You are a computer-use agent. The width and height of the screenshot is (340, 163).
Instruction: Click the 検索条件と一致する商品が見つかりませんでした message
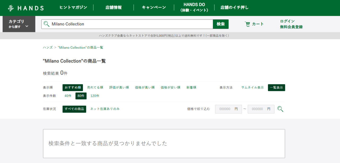pyautogui.click(x=108, y=143)
